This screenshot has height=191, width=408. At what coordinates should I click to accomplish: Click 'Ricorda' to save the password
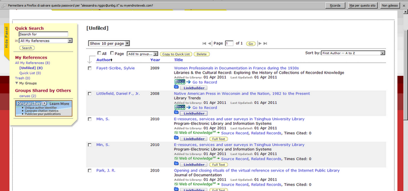click(335, 5)
